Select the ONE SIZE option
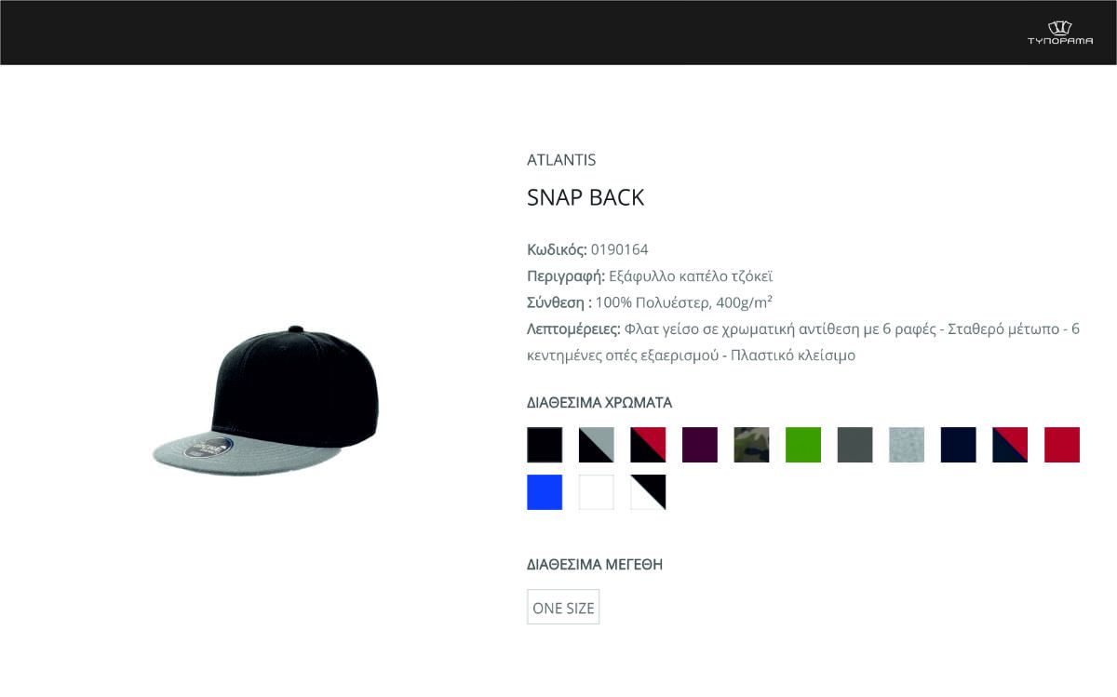This screenshot has width=1117, height=697. [x=563, y=607]
